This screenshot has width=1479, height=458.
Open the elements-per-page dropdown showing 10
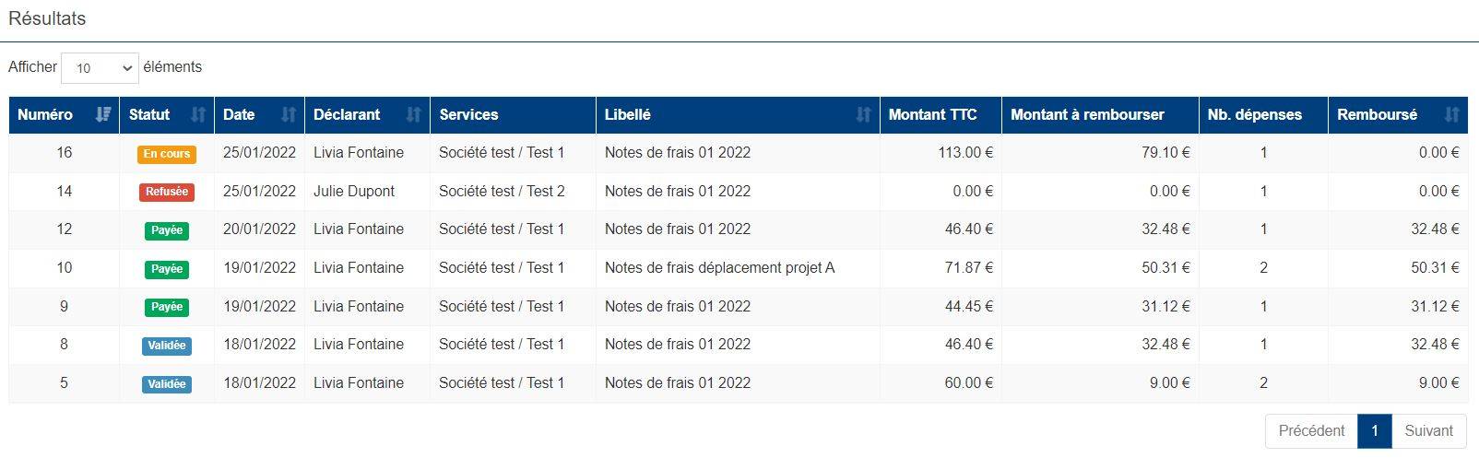click(x=100, y=67)
